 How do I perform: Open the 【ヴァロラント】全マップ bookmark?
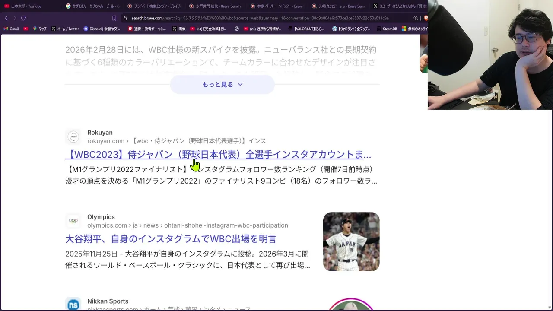coord(351,29)
